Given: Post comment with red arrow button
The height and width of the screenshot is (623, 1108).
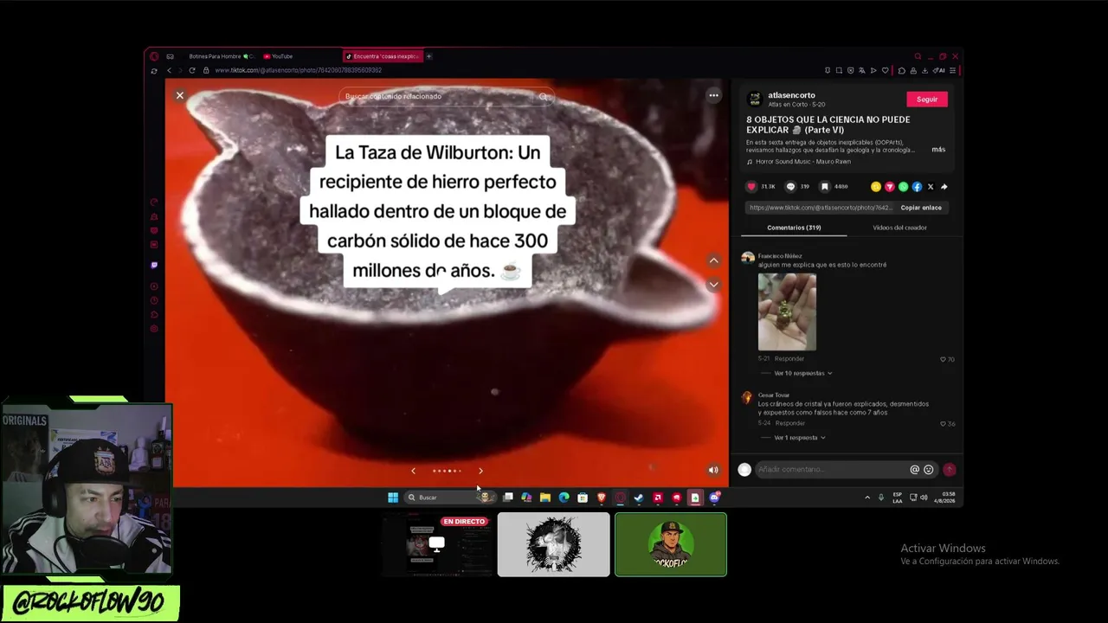Looking at the screenshot, I should pos(950,470).
